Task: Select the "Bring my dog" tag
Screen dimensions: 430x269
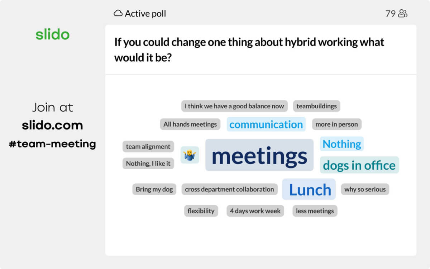Action: pos(154,189)
